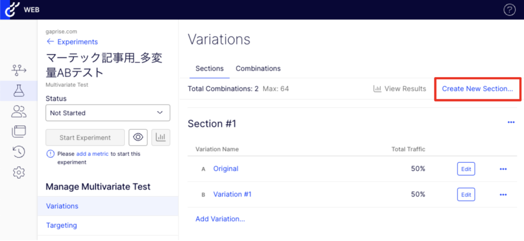Select the Sections tab
Viewport: 524px width, 241px height.
(209, 68)
